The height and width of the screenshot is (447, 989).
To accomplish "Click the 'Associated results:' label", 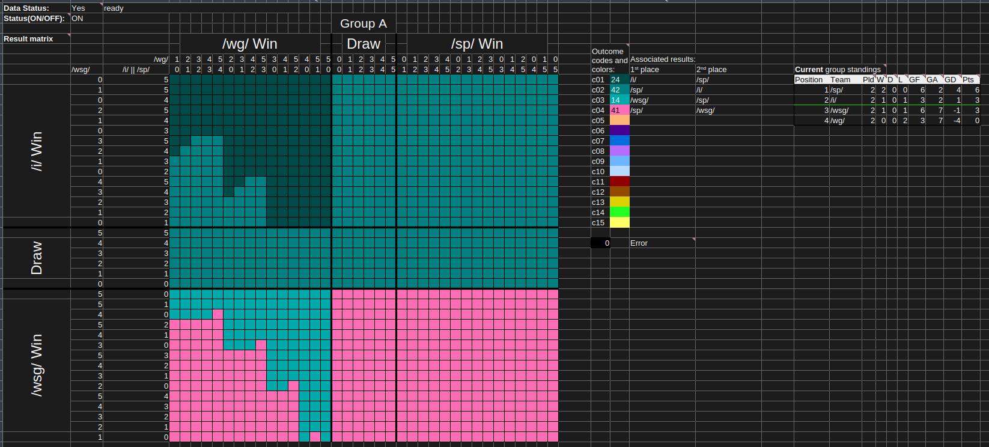I will pos(663,59).
